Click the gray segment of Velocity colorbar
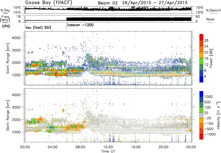This screenshot has width=221, height=153. point(201,115)
